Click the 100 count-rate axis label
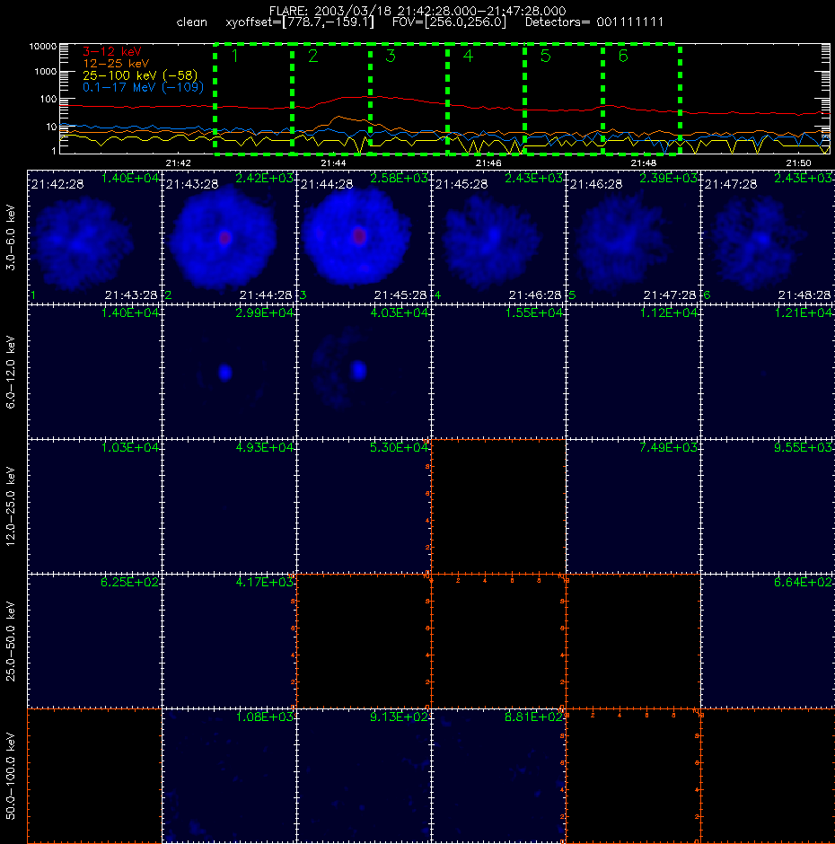Viewport: 835px width, 844px height. (48, 99)
